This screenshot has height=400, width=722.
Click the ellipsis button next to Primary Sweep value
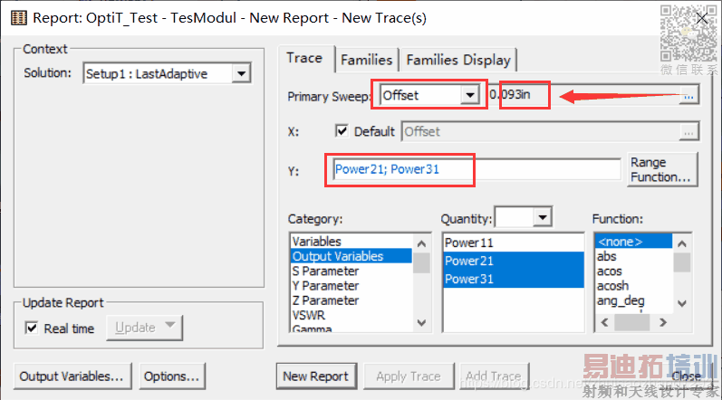689,95
